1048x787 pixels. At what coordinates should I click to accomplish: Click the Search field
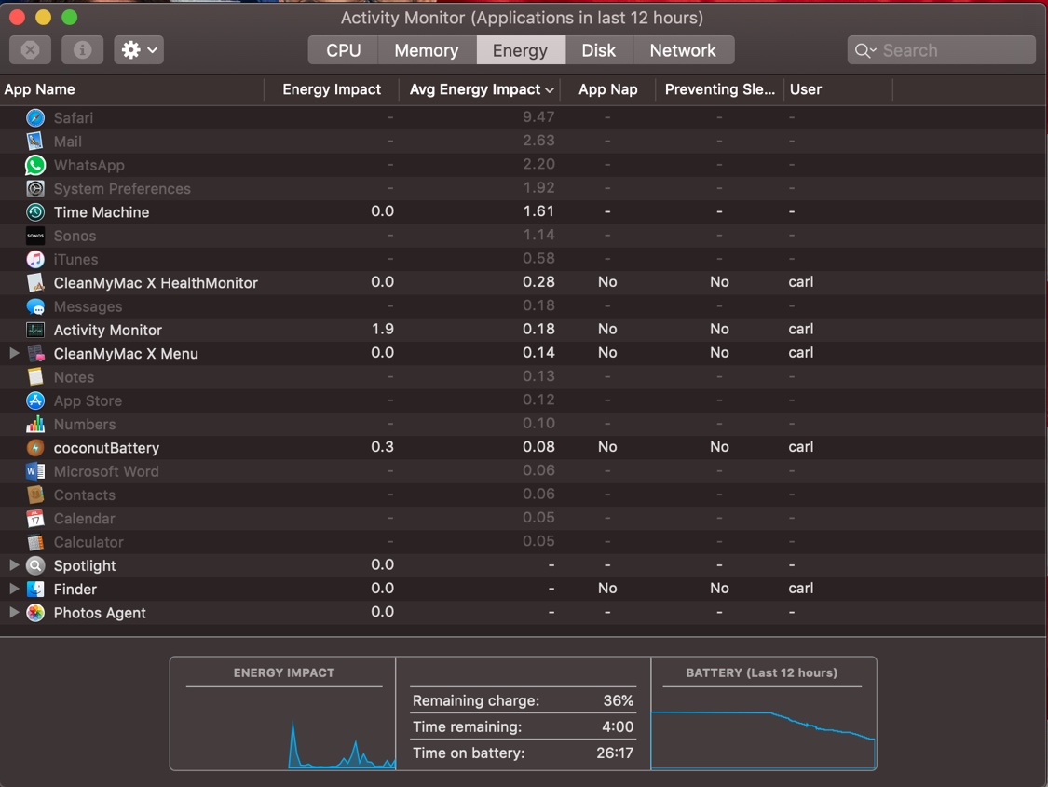(942, 50)
